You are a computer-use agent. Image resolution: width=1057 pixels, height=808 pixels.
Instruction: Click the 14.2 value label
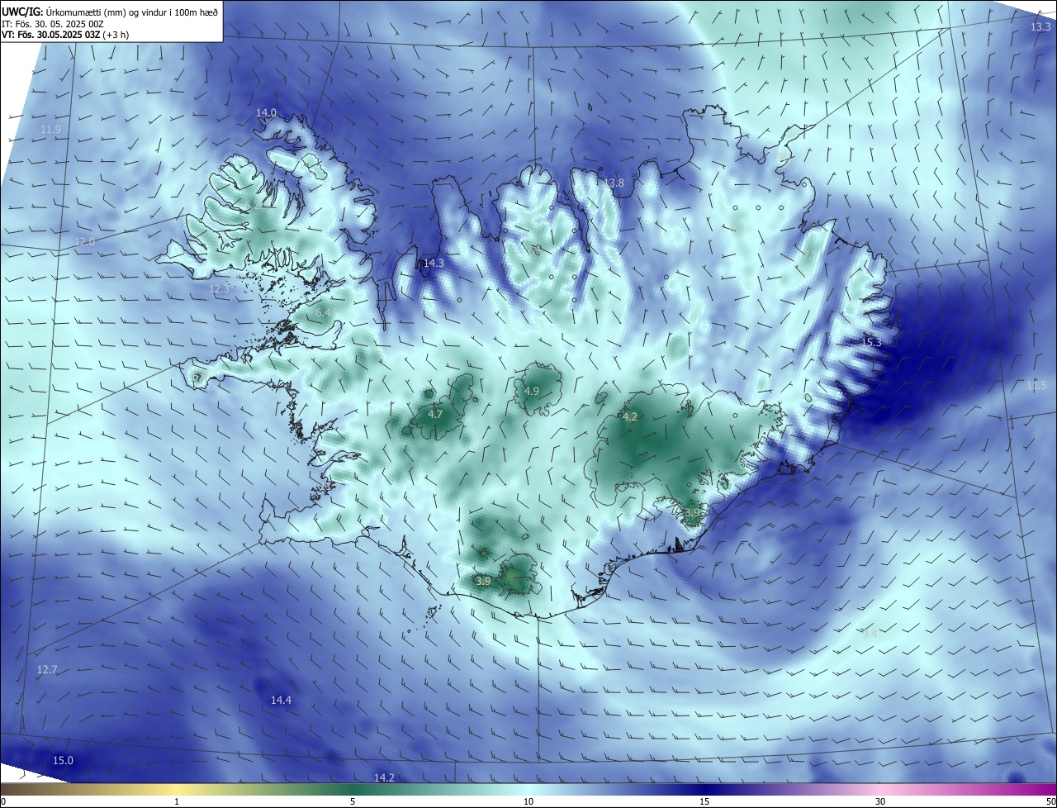384,778
